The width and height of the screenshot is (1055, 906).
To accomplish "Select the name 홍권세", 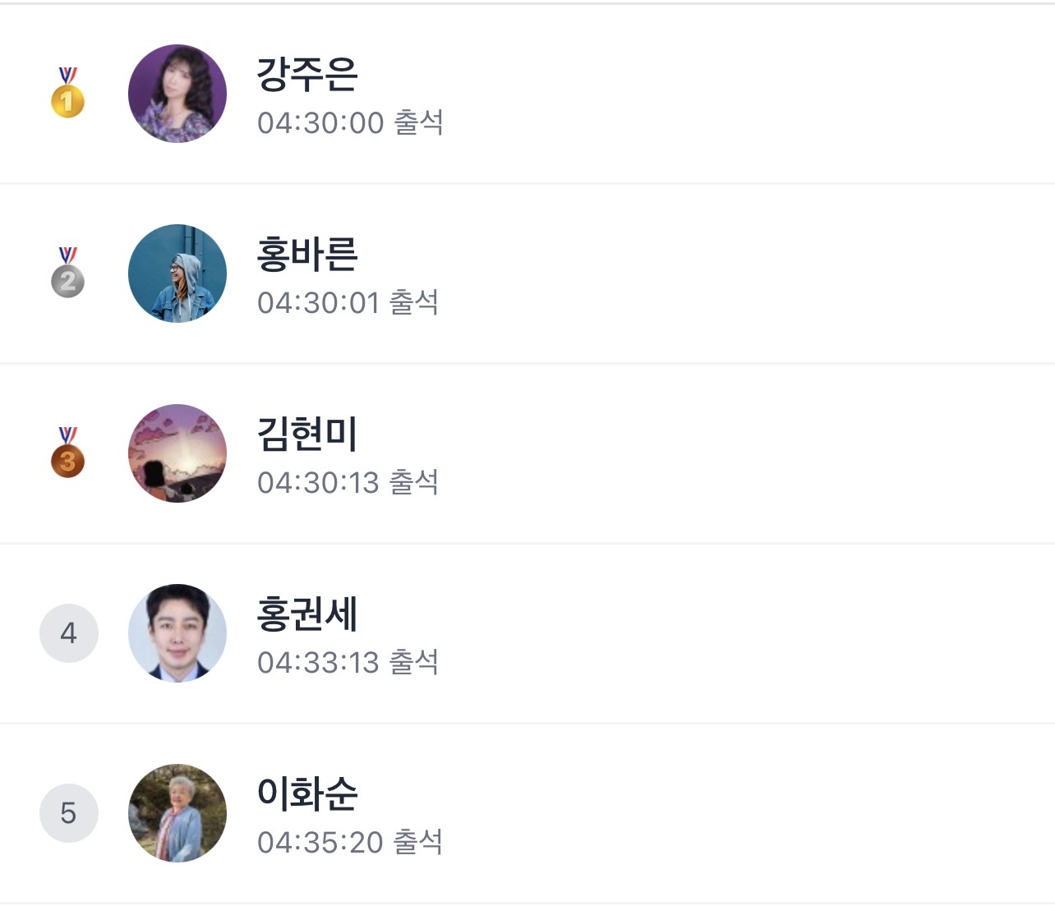I will coord(307,614).
